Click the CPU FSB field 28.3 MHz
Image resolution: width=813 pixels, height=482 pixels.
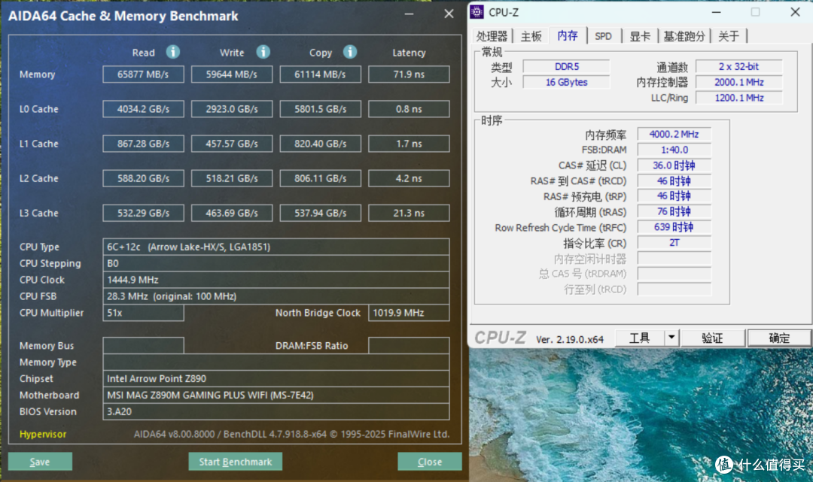(276, 296)
